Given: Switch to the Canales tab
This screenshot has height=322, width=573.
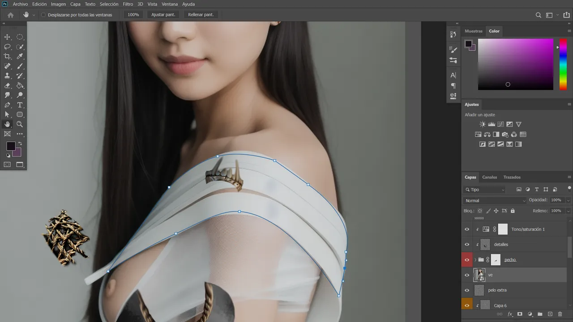Looking at the screenshot, I should pos(489,177).
